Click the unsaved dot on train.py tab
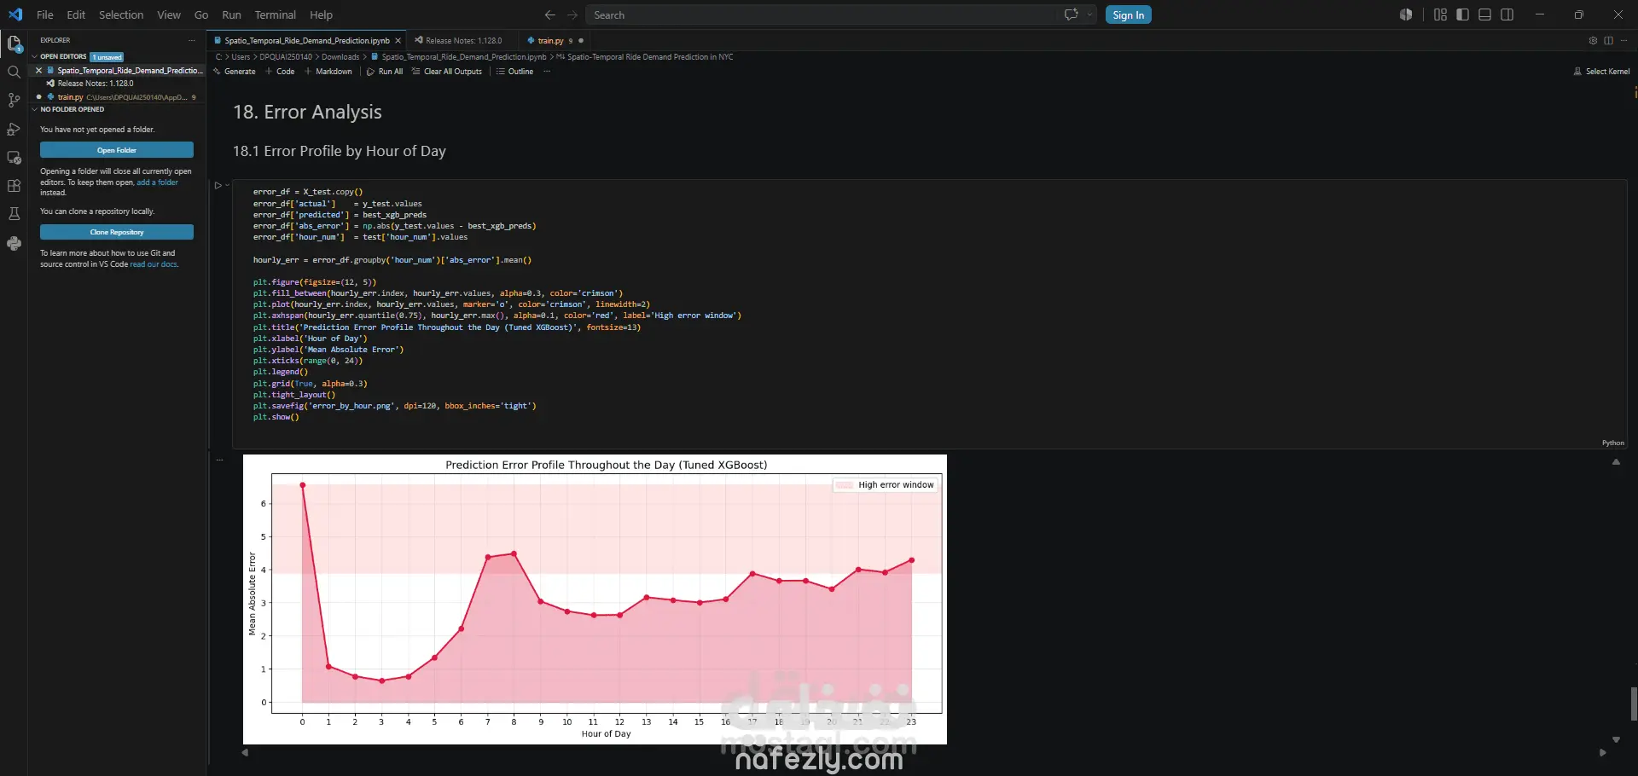Screen dimensions: 1638x776 [x=581, y=40]
